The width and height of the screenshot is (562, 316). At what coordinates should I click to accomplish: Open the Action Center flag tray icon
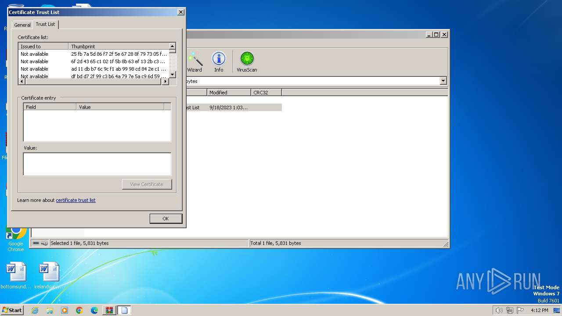(x=520, y=310)
